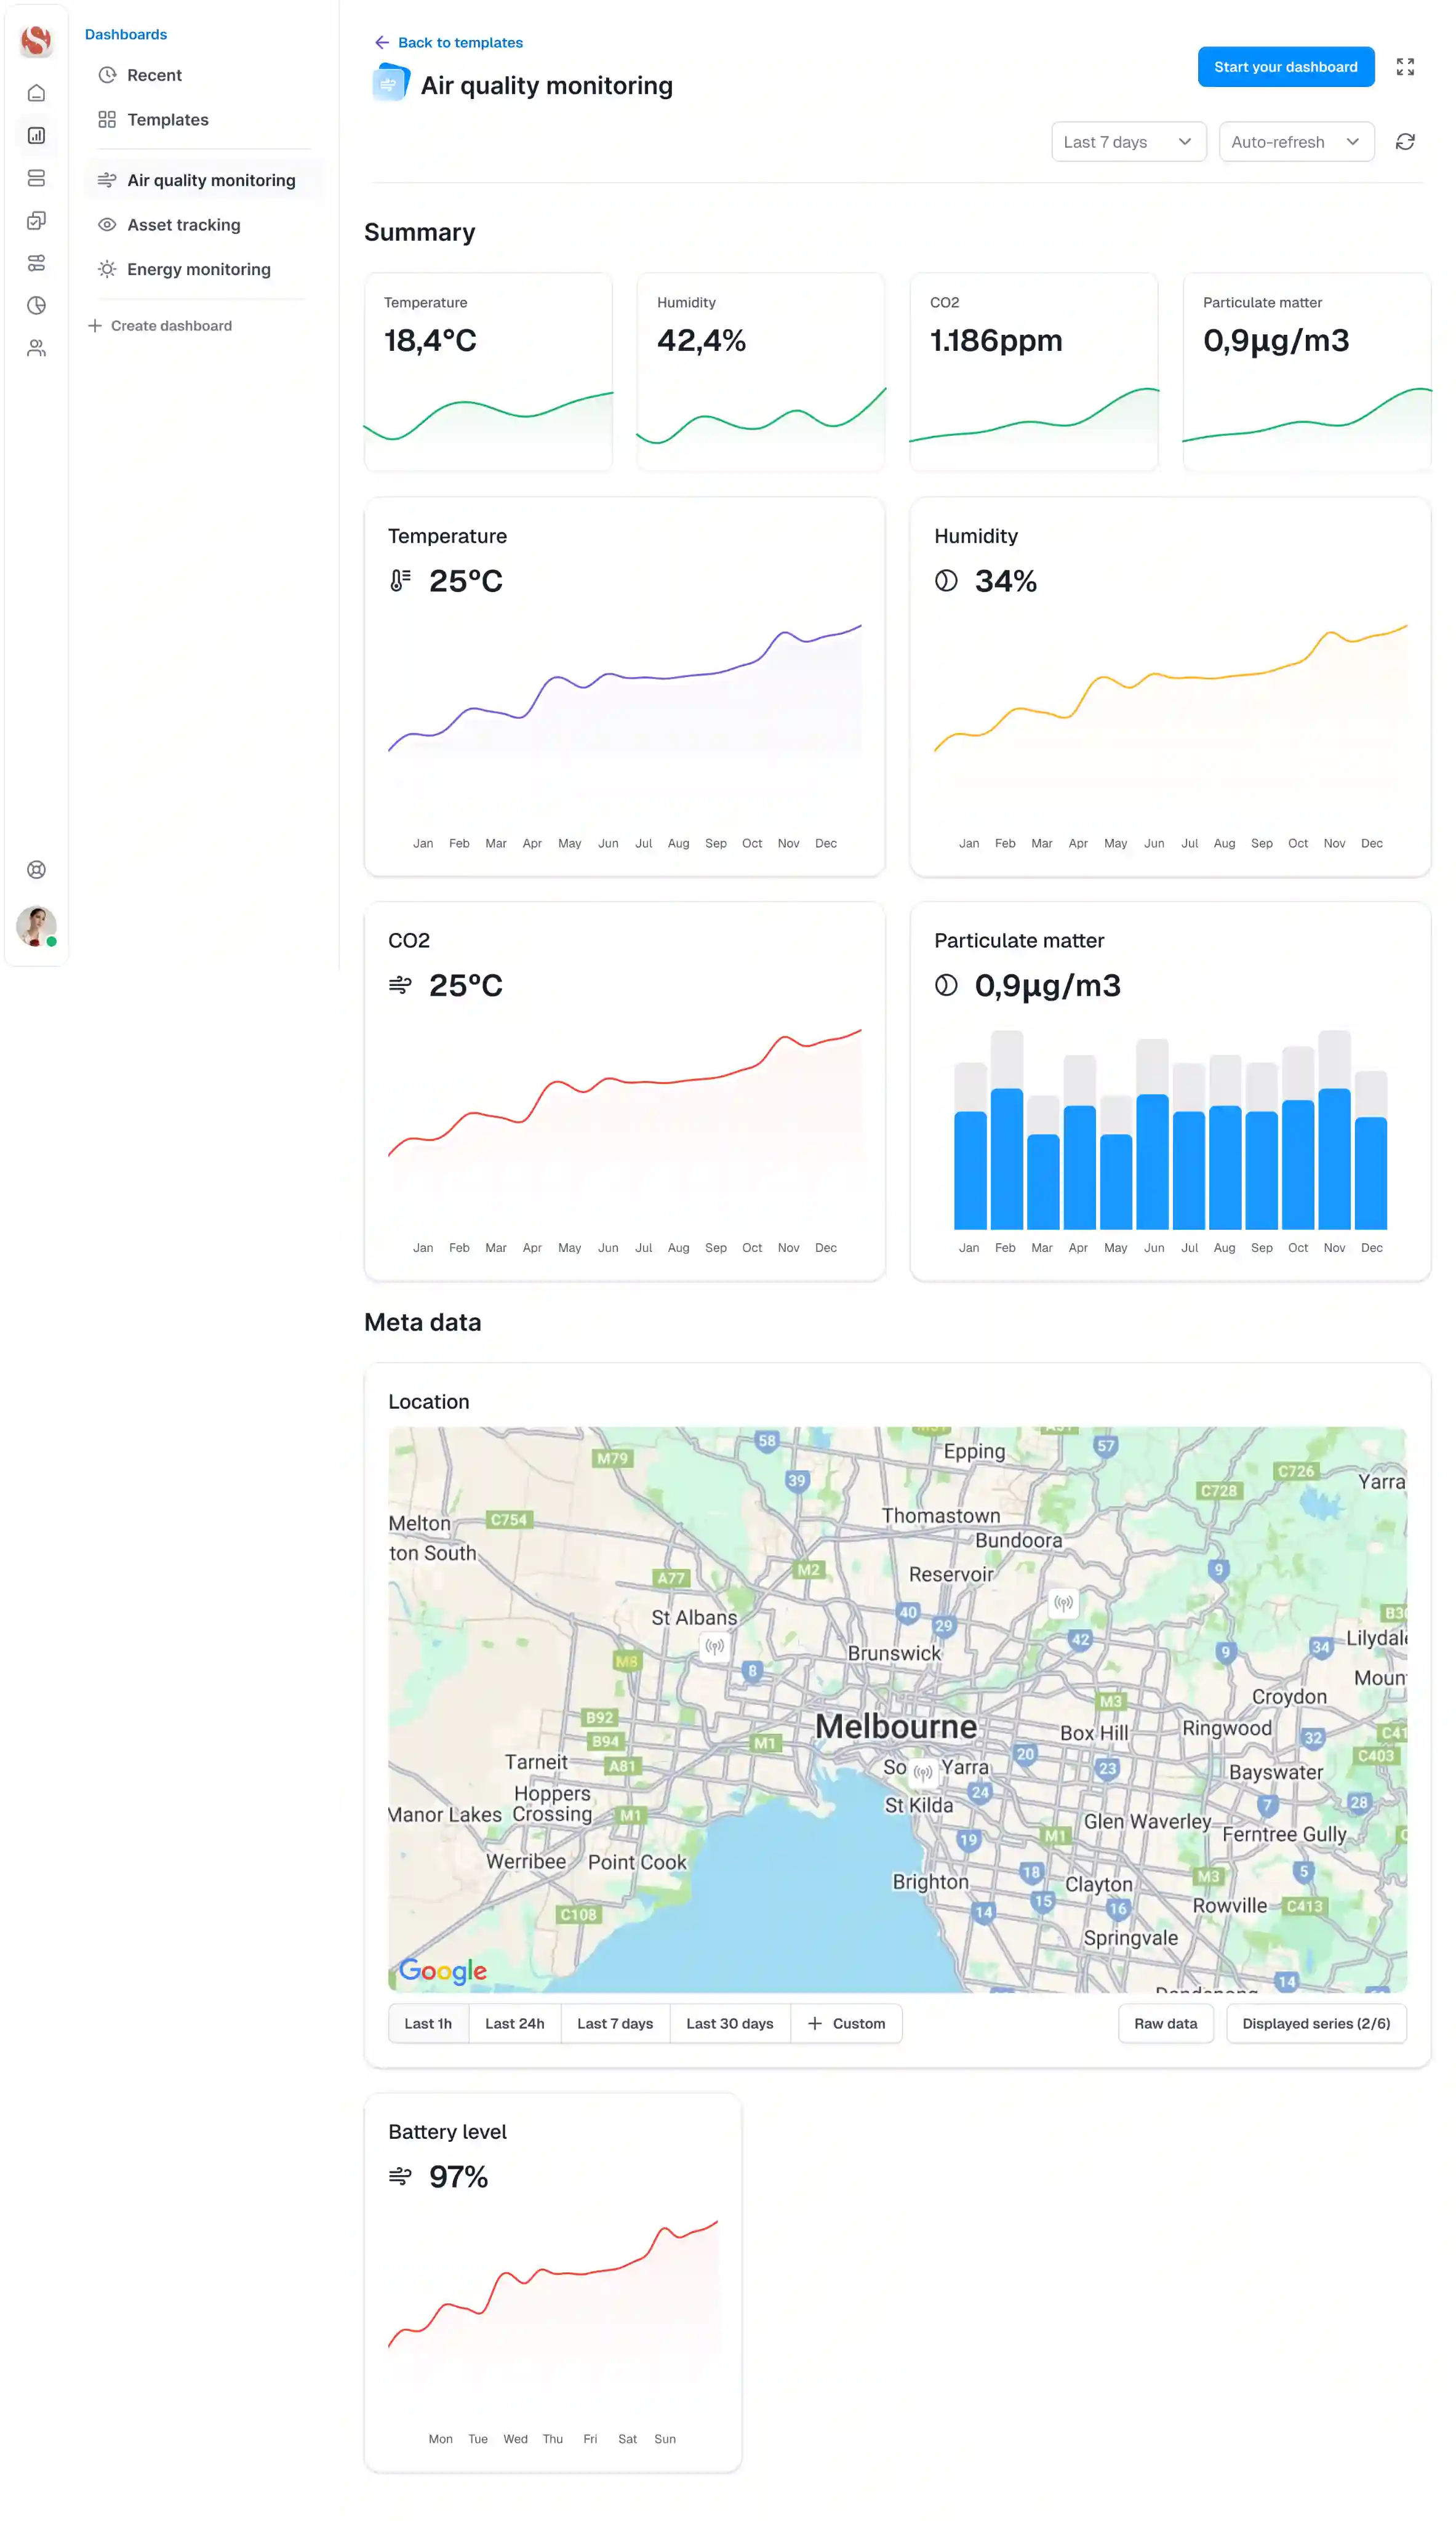Image resolution: width=1456 pixels, height=2521 pixels.
Task: Click Create dashboard
Action: coord(160,326)
